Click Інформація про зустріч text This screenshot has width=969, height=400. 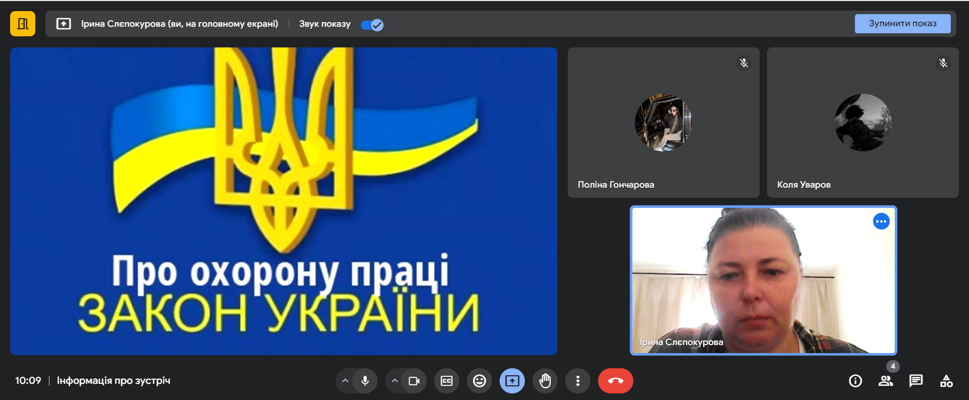(114, 381)
